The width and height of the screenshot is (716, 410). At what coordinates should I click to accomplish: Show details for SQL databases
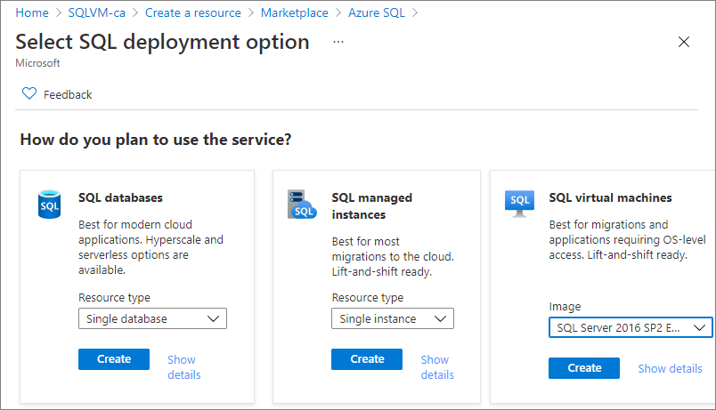click(x=184, y=367)
